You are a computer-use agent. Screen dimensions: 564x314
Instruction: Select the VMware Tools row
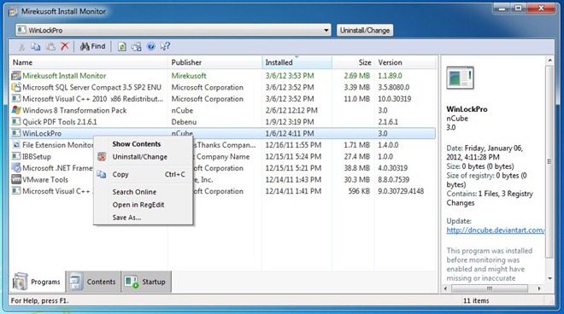point(223,179)
